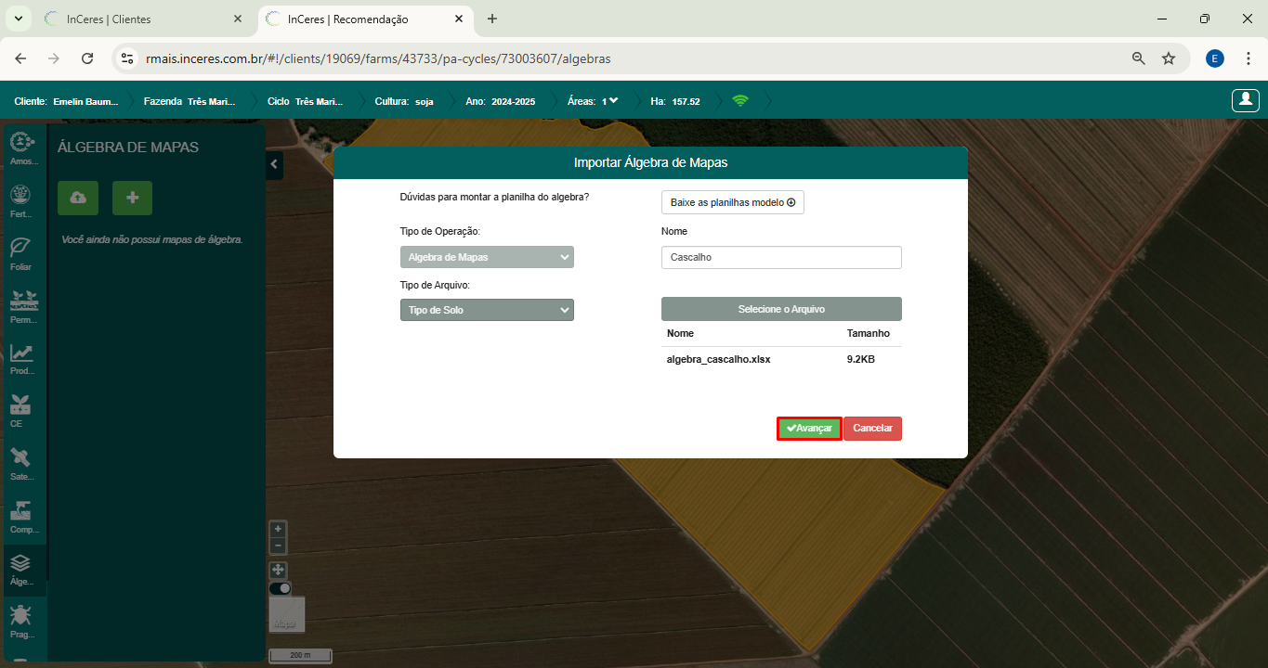Click the Tamanho column header
Image resolution: width=1268 pixels, height=668 pixels.
[x=868, y=333]
